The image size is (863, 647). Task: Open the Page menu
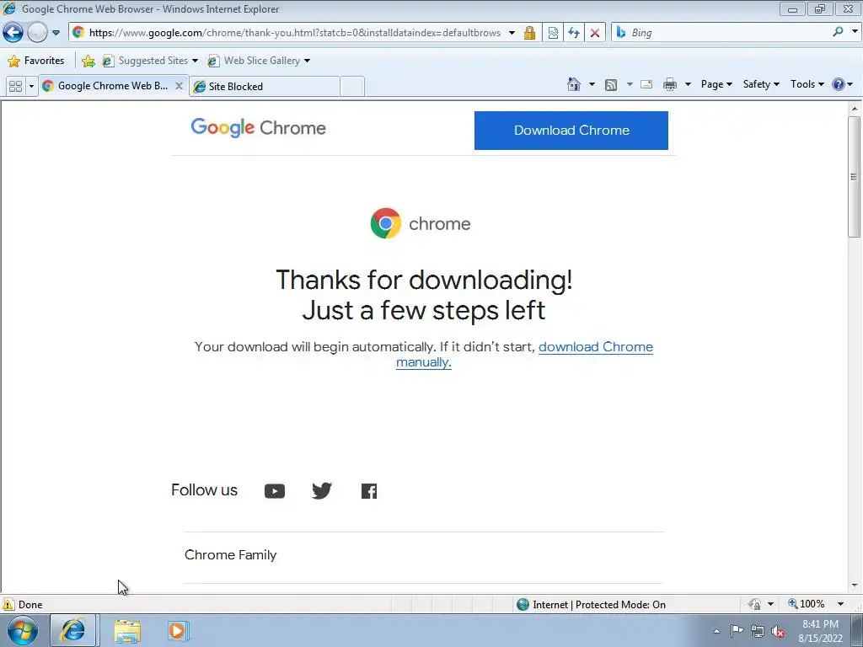tap(716, 84)
